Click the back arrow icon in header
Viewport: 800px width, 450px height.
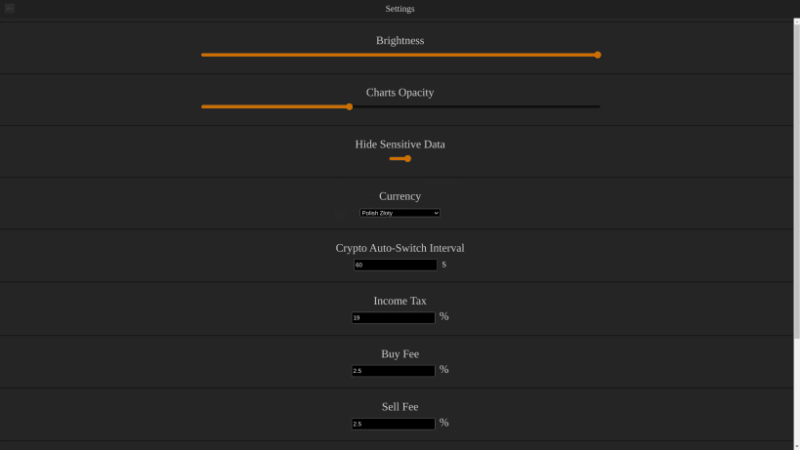(x=9, y=8)
